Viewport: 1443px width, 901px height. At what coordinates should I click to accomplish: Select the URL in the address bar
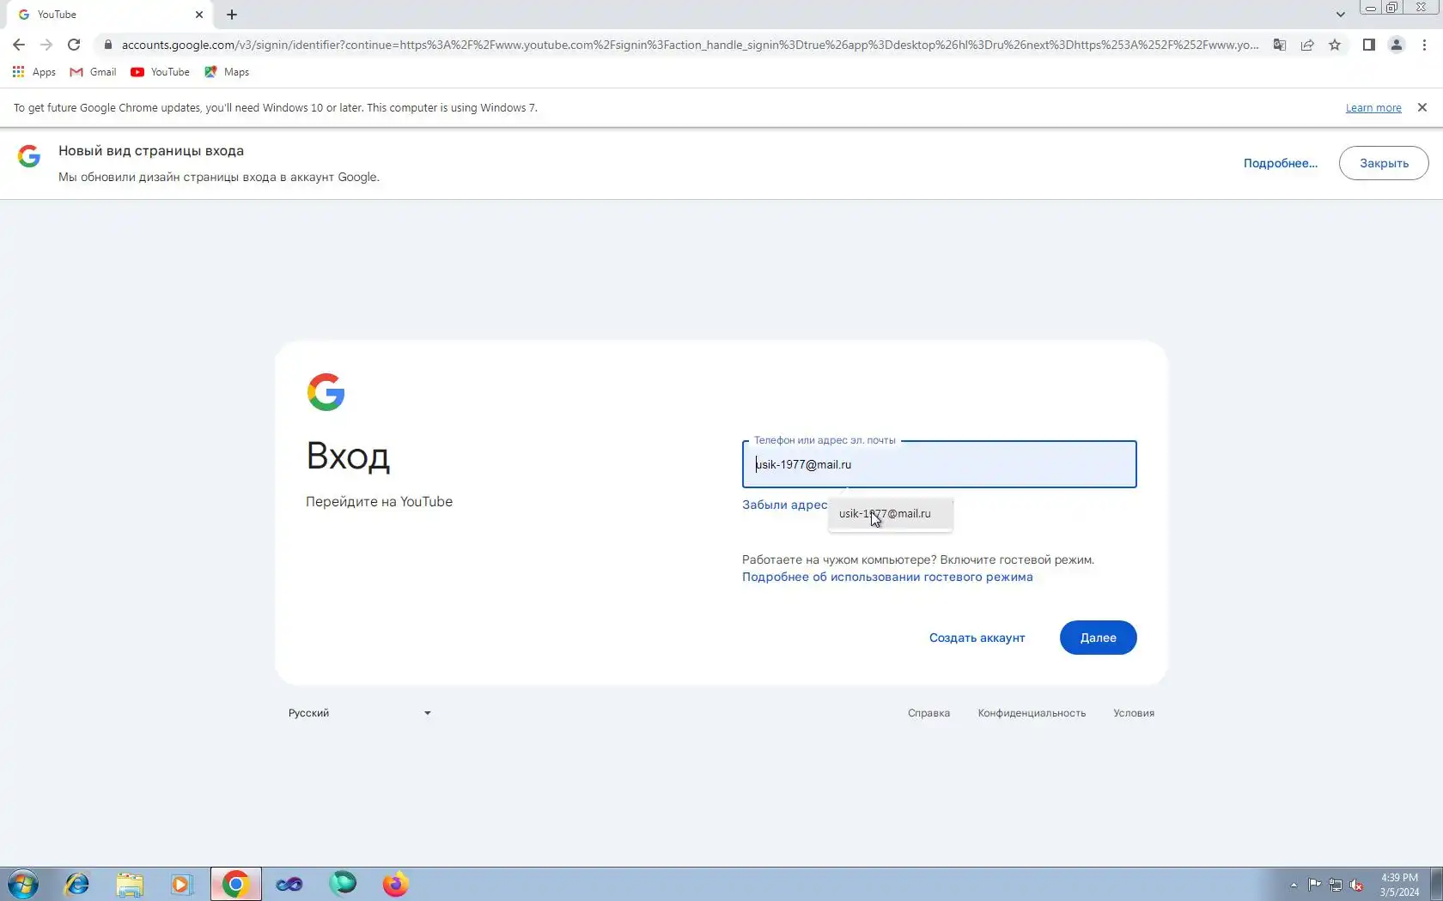(x=690, y=45)
